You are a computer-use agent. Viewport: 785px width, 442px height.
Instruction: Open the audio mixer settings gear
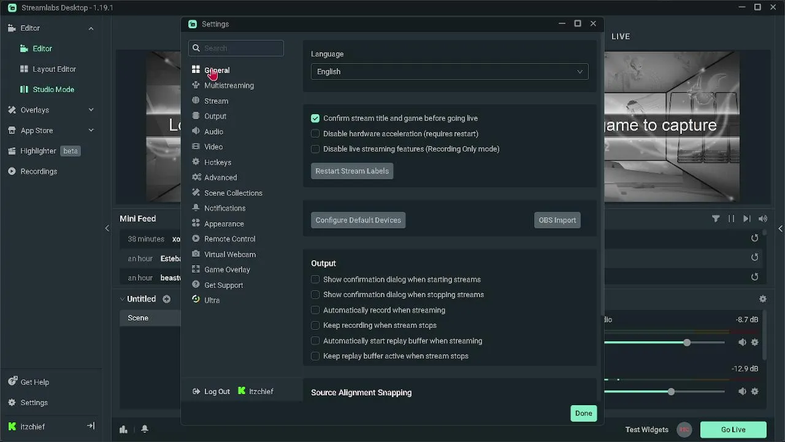coord(763,299)
